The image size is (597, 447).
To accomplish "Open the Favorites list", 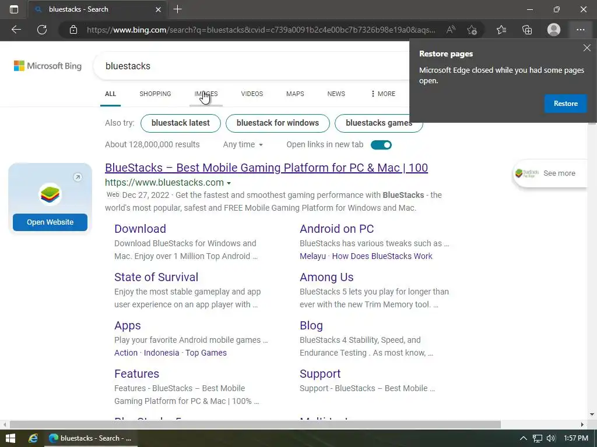I will tap(501, 30).
